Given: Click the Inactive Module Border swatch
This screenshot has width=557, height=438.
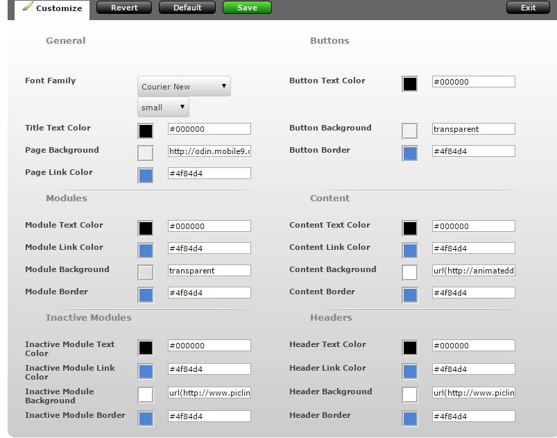Looking at the screenshot, I should (x=146, y=419).
